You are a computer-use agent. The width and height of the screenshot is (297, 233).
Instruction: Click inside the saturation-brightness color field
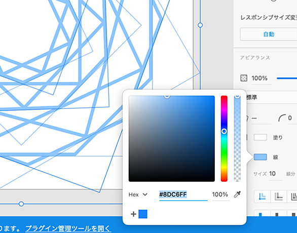[x=172, y=139]
